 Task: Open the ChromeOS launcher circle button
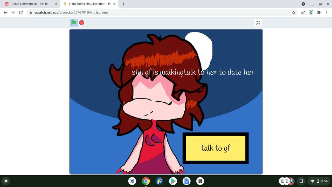pyautogui.click(x=6, y=181)
